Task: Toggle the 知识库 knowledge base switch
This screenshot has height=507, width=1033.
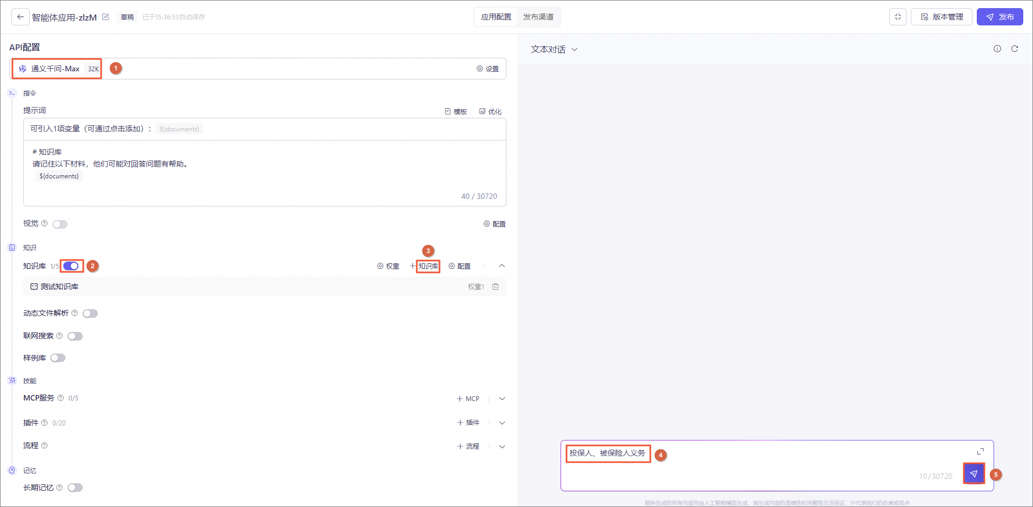Action: tap(71, 266)
